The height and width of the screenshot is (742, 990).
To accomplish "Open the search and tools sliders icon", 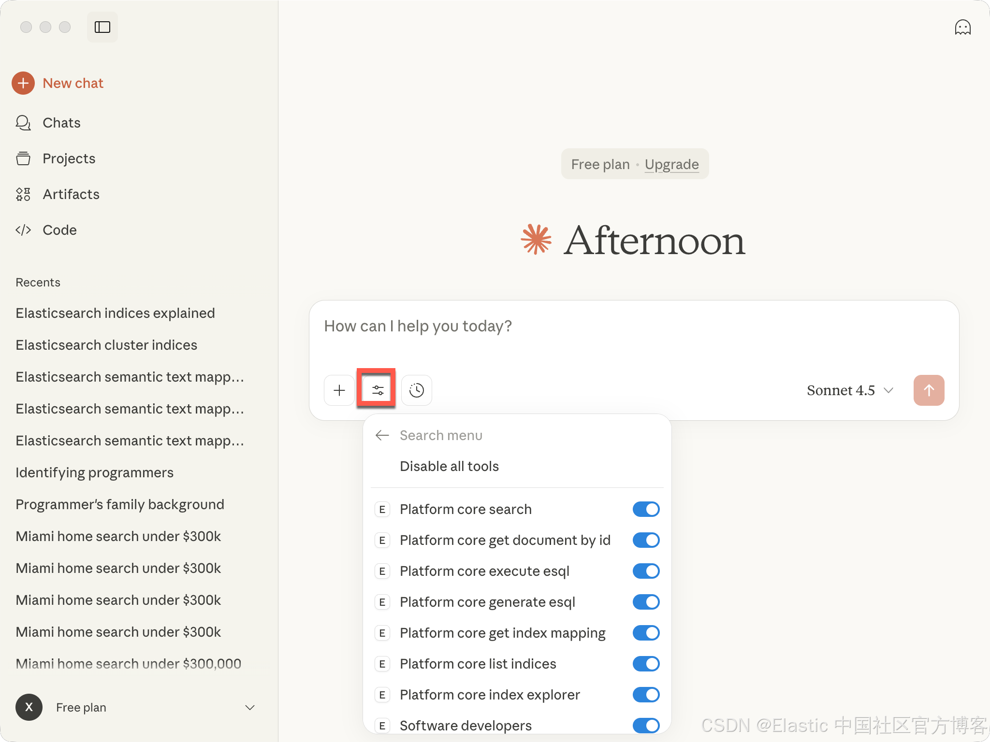I will click(x=378, y=390).
